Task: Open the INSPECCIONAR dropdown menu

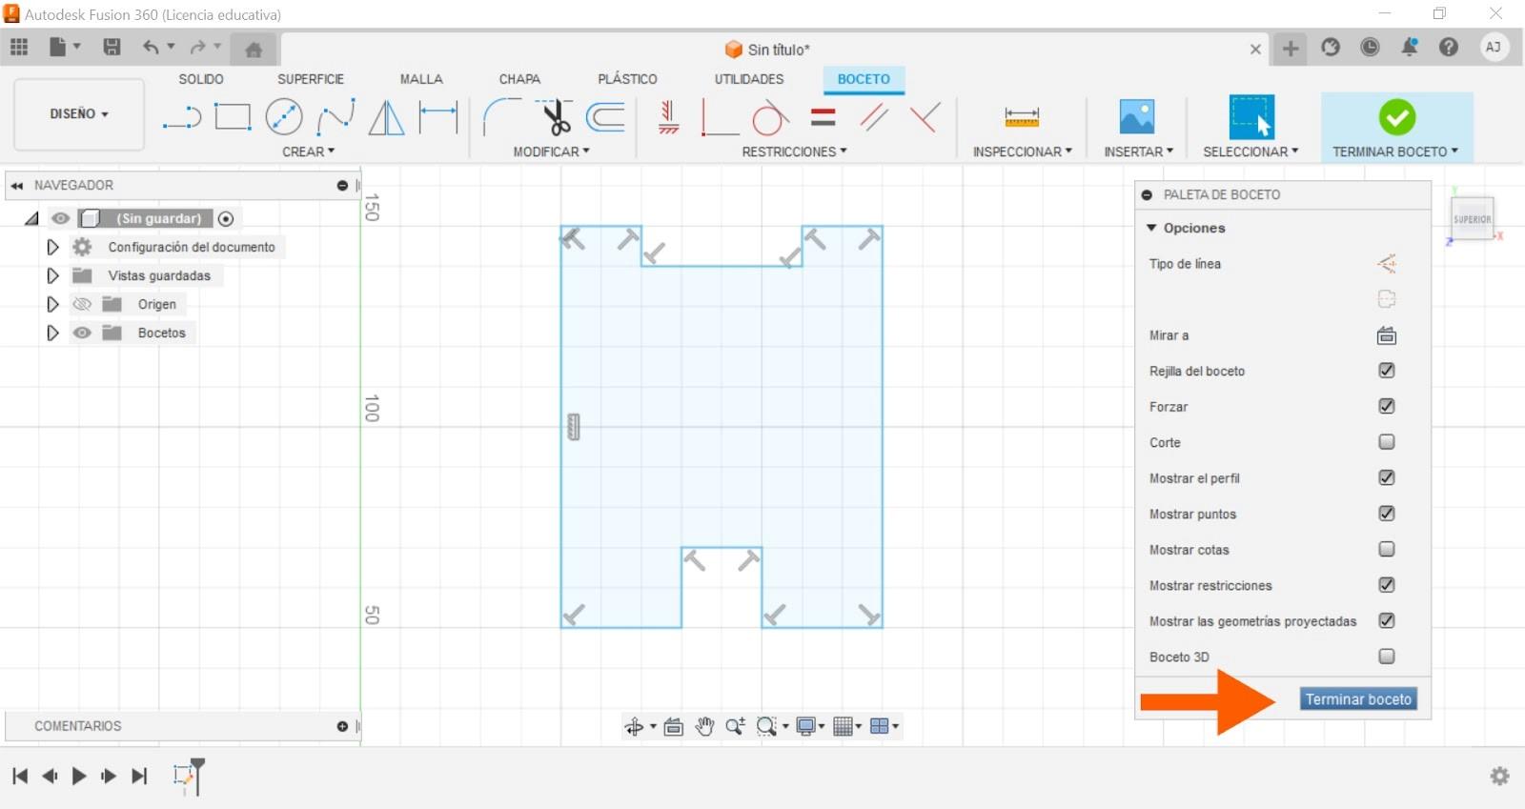Action: click(1022, 152)
